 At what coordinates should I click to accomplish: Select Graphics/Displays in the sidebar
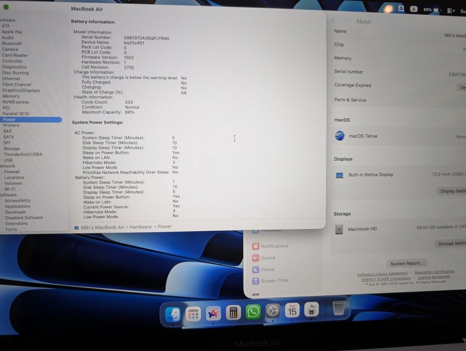point(21,90)
